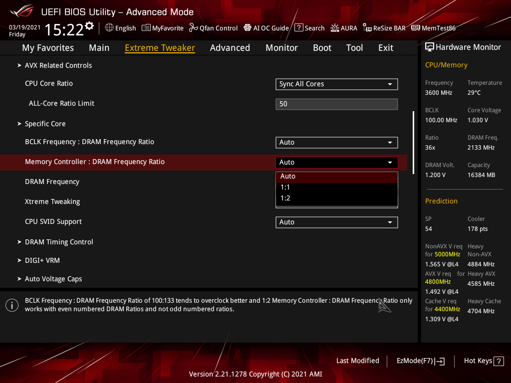
Task: Click the Search question mark icon
Action: pos(298,28)
